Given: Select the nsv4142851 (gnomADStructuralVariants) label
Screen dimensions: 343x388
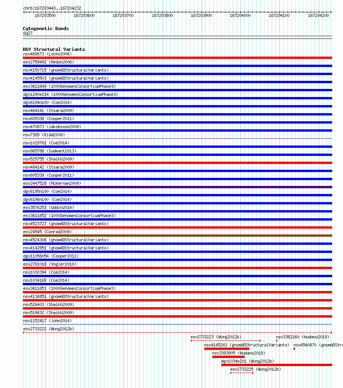Looking at the screenshot, I should click(x=66, y=248).
